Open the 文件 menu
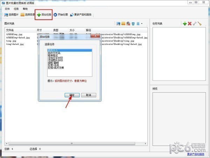The image size is (210, 158). pyautogui.click(x=7, y=9)
